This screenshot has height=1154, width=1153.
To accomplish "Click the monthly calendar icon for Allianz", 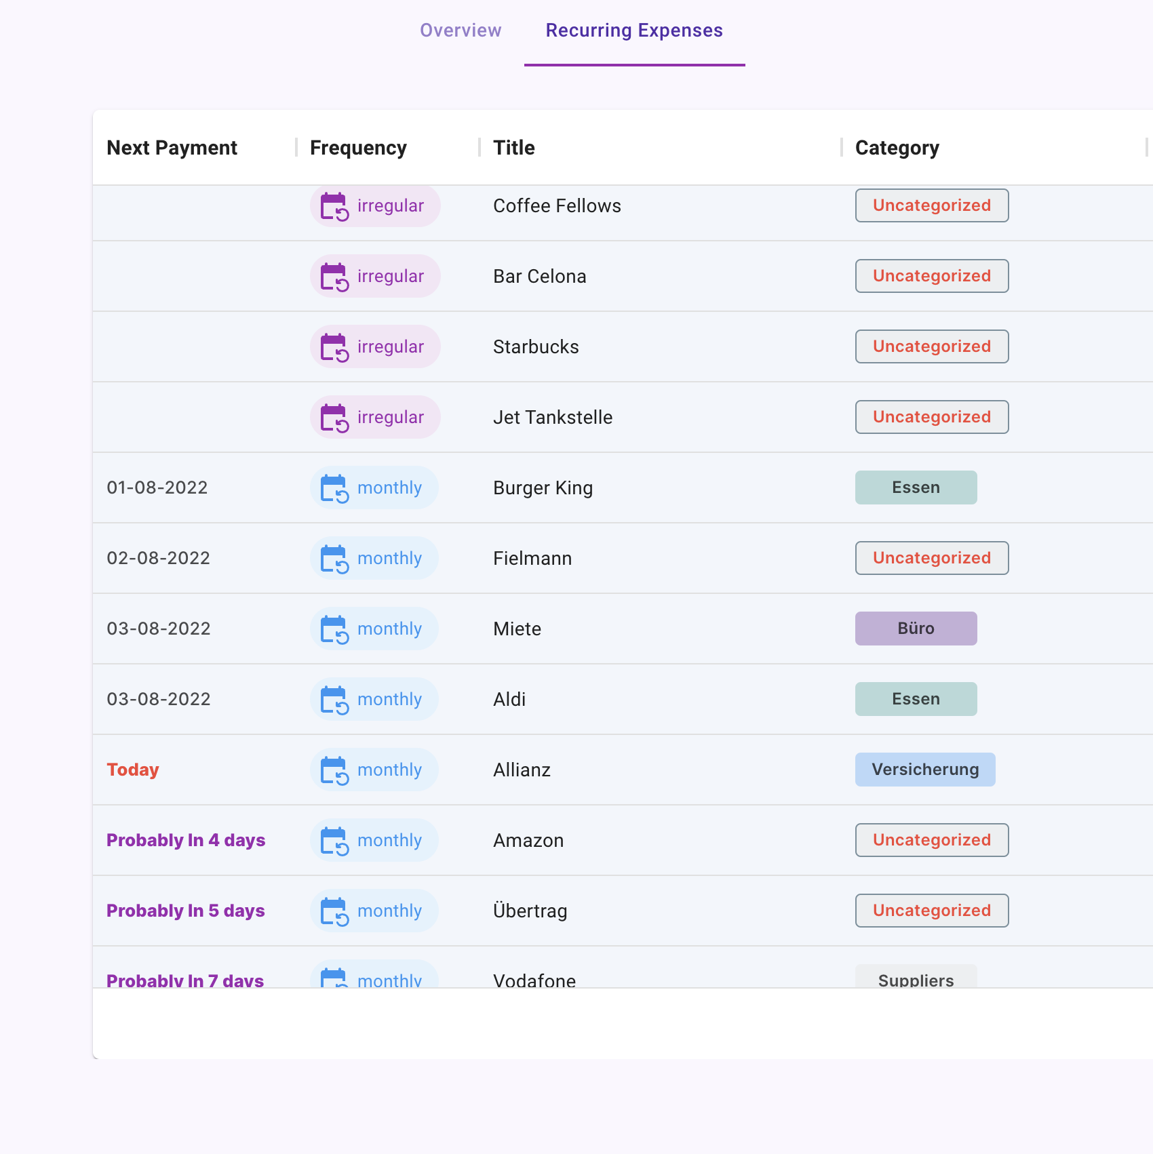I will (x=334, y=770).
